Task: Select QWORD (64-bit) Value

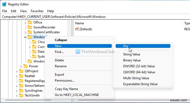Action: pyautogui.click(x=143, y=72)
